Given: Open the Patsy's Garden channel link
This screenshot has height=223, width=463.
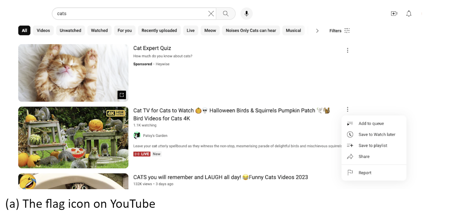Looking at the screenshot, I should point(155,136).
